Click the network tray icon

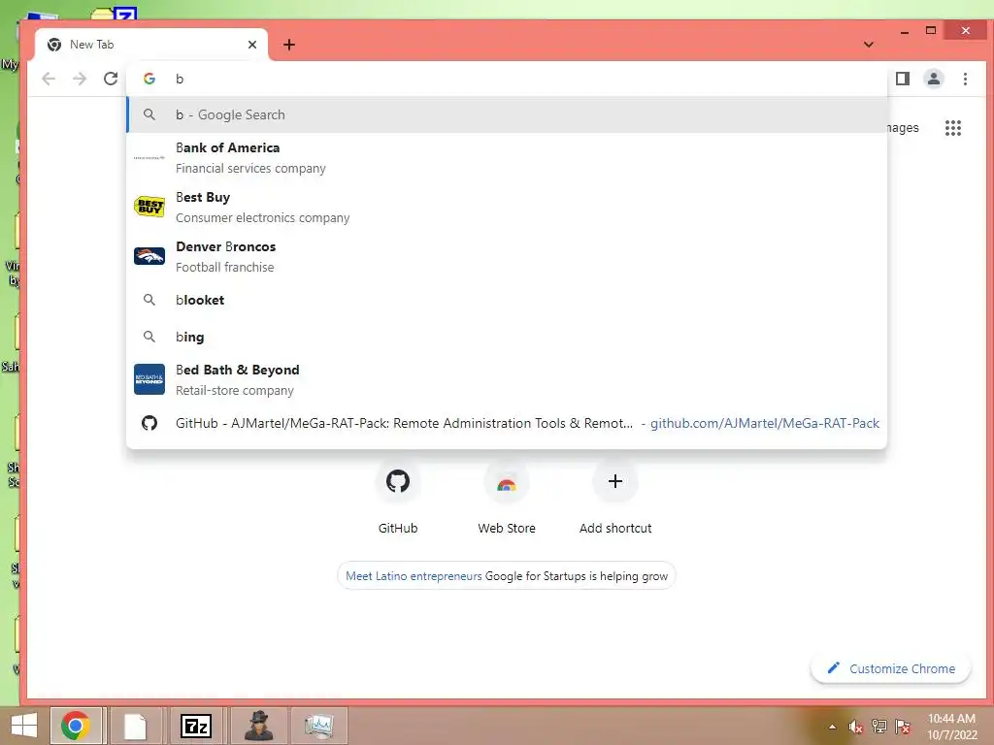879,727
